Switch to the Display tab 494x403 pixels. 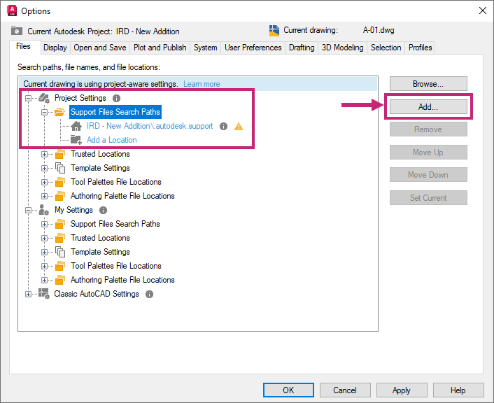55,48
